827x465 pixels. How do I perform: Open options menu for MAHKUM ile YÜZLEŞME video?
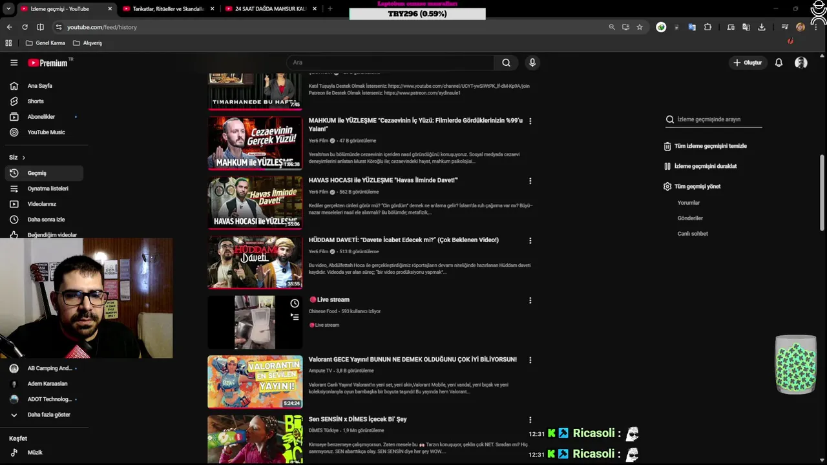tap(530, 121)
